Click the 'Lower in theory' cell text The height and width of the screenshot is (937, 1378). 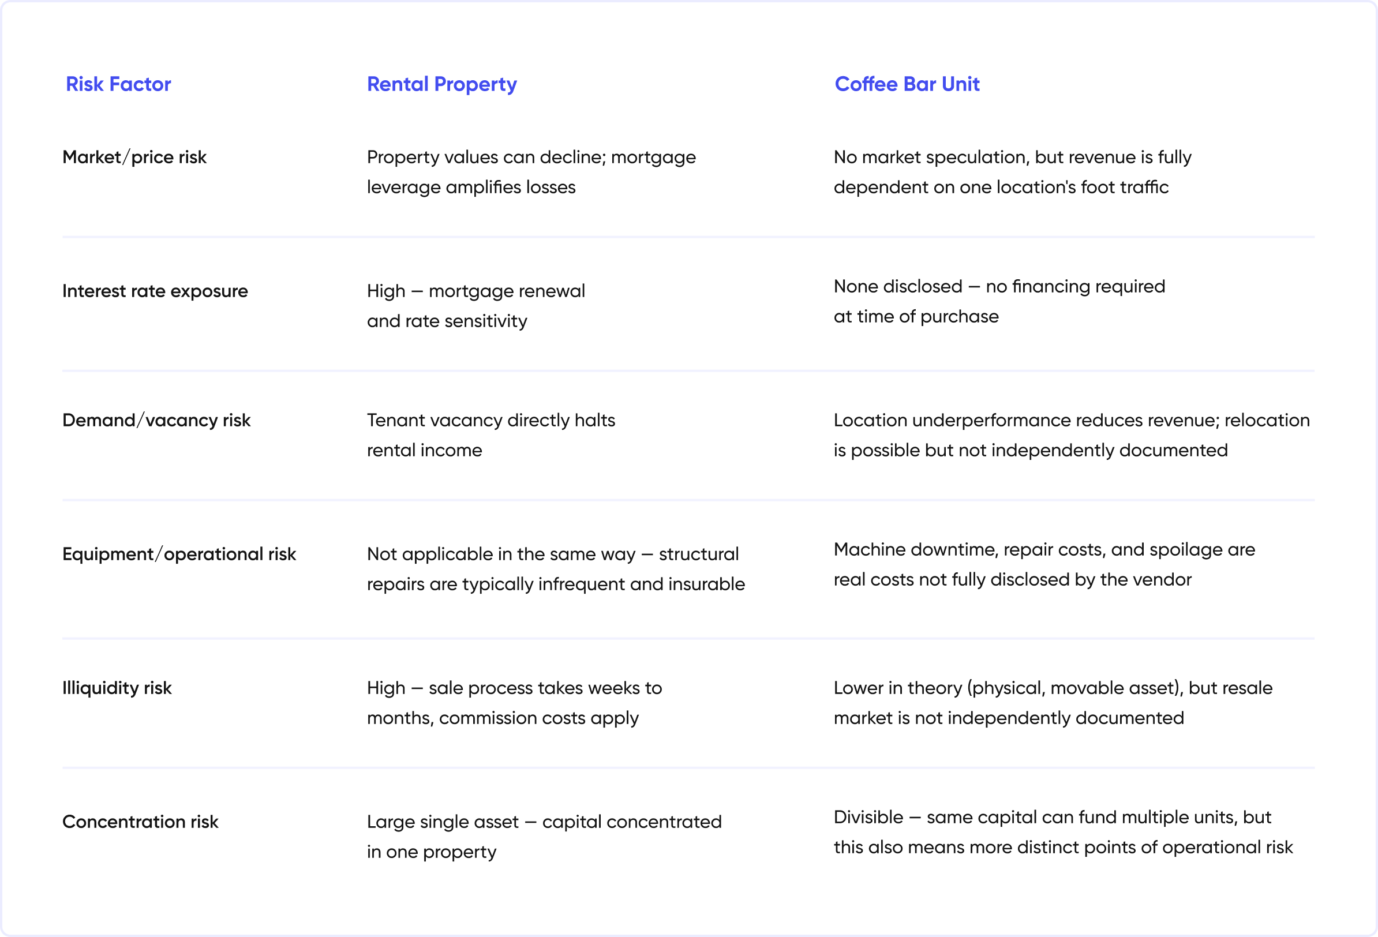tap(1053, 703)
